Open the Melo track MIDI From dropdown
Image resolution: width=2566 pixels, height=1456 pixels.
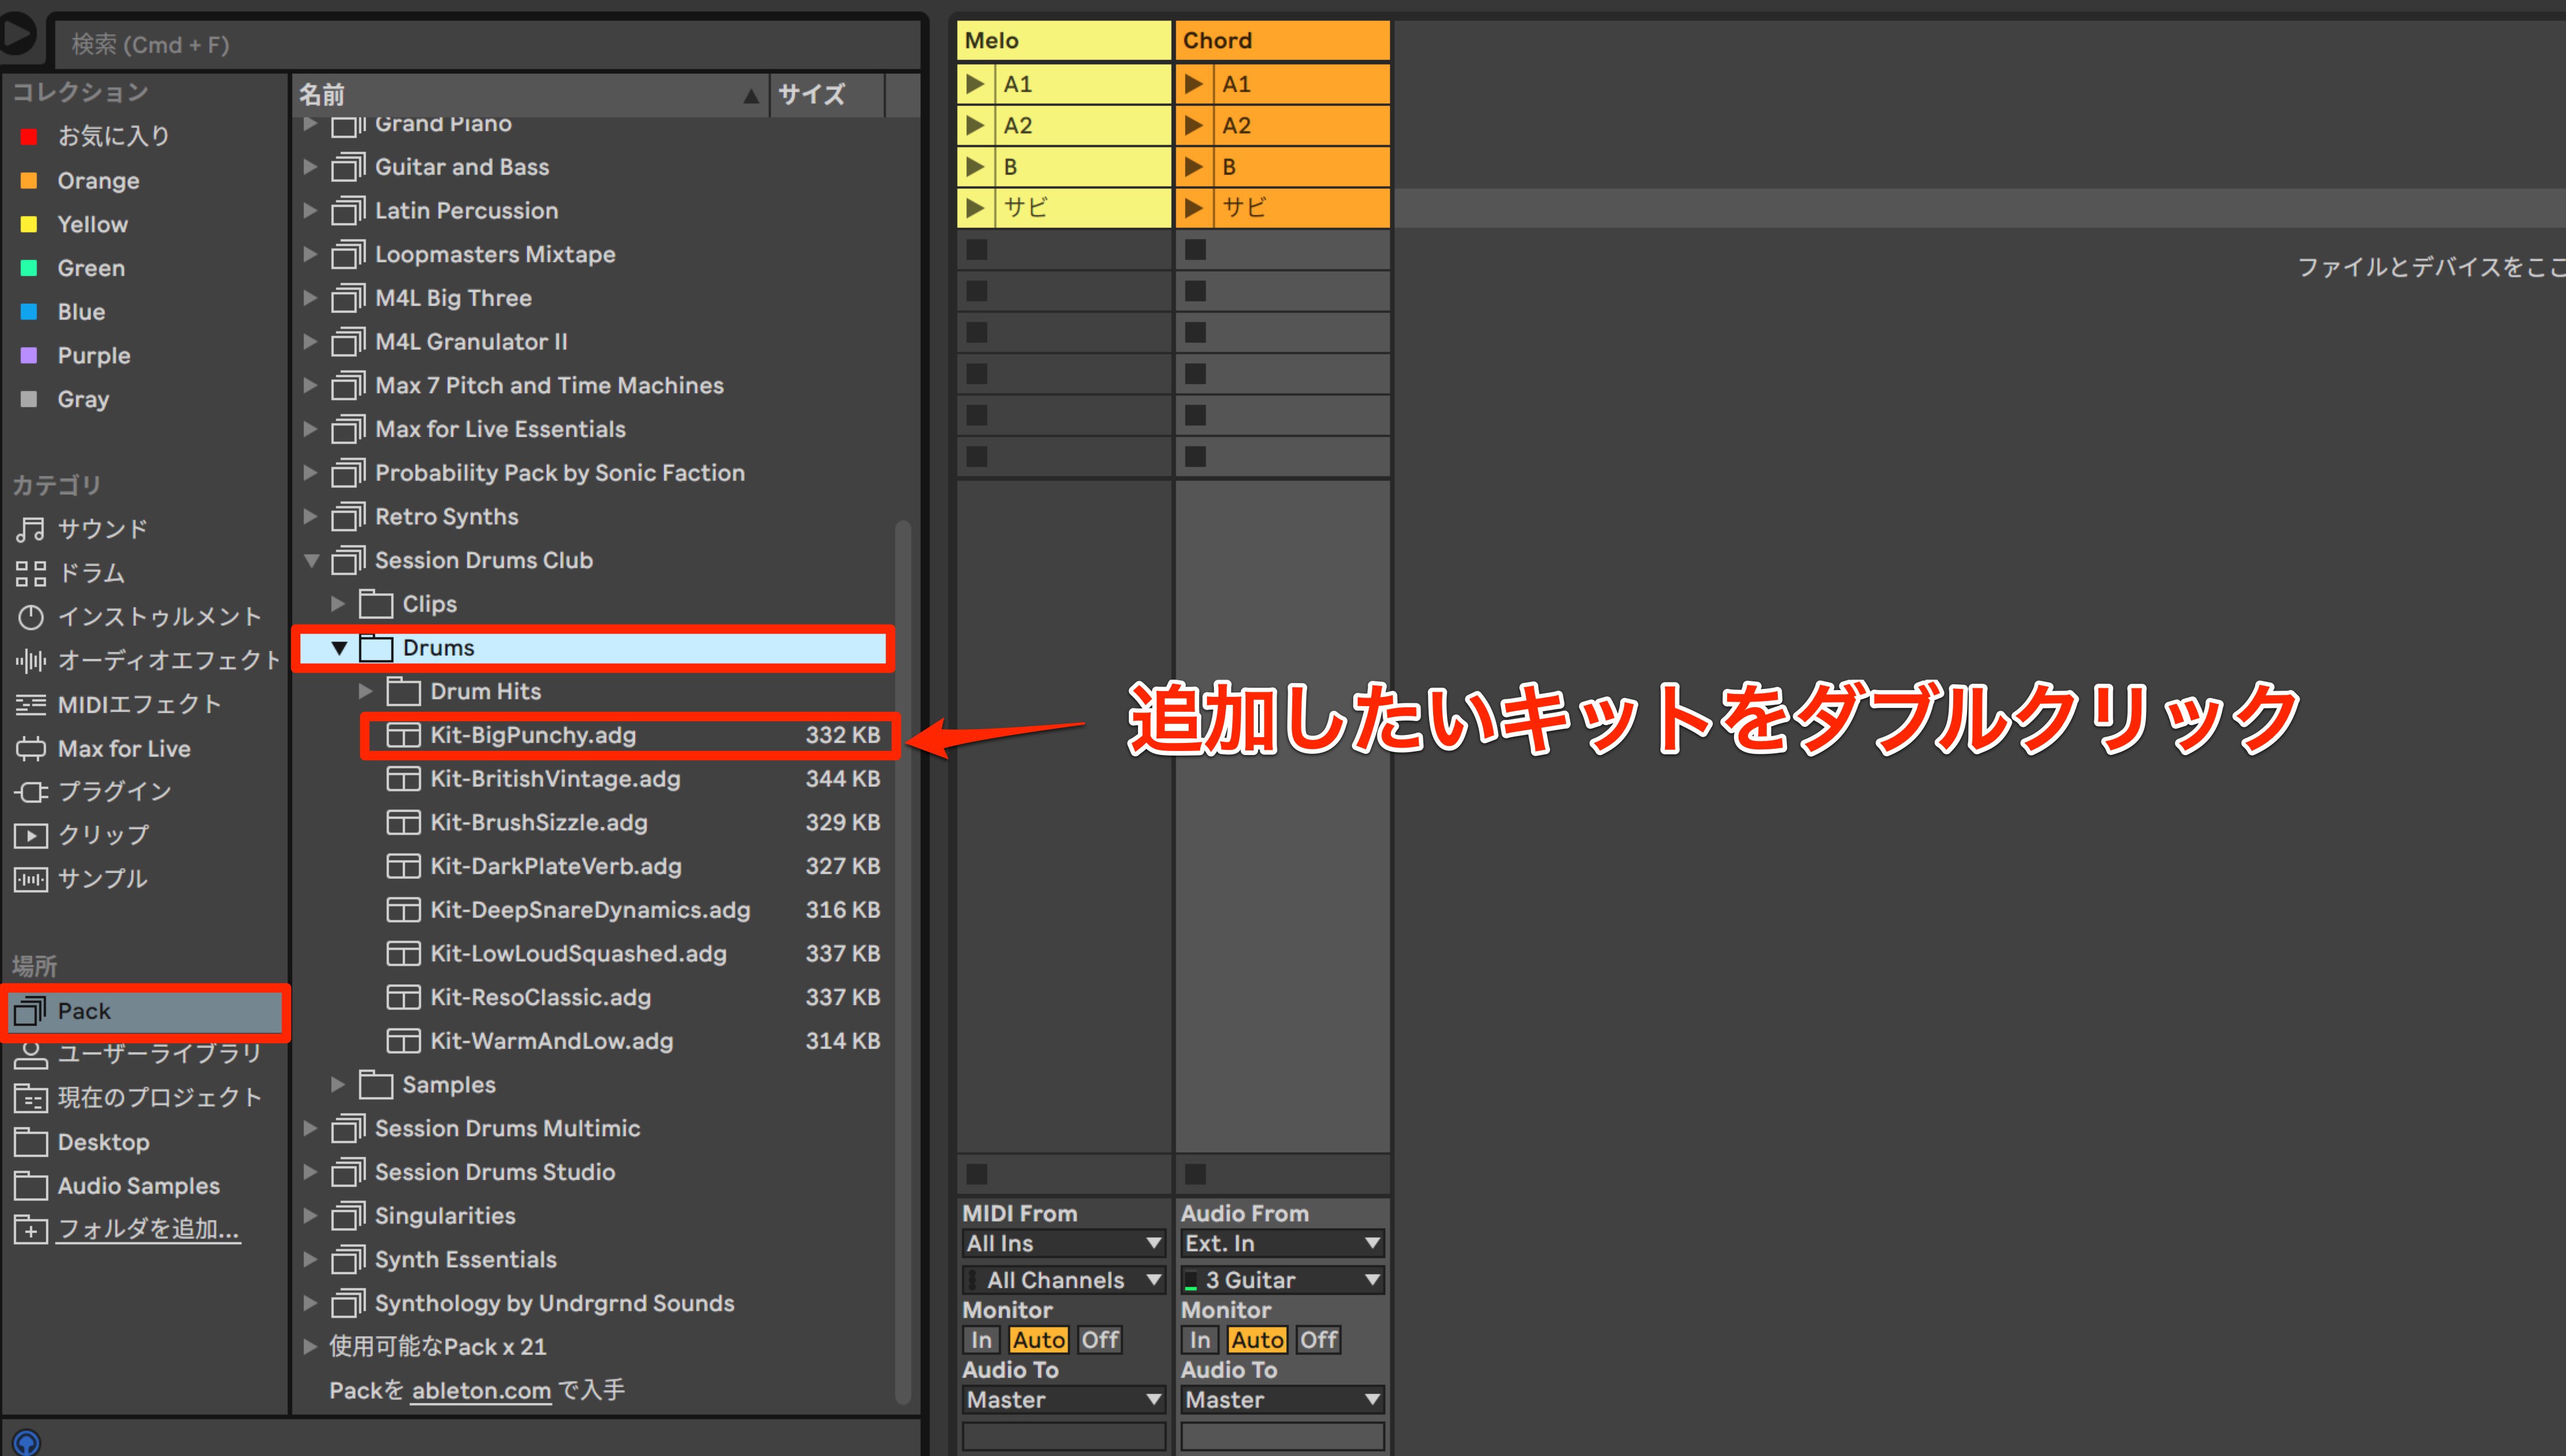point(1063,1243)
